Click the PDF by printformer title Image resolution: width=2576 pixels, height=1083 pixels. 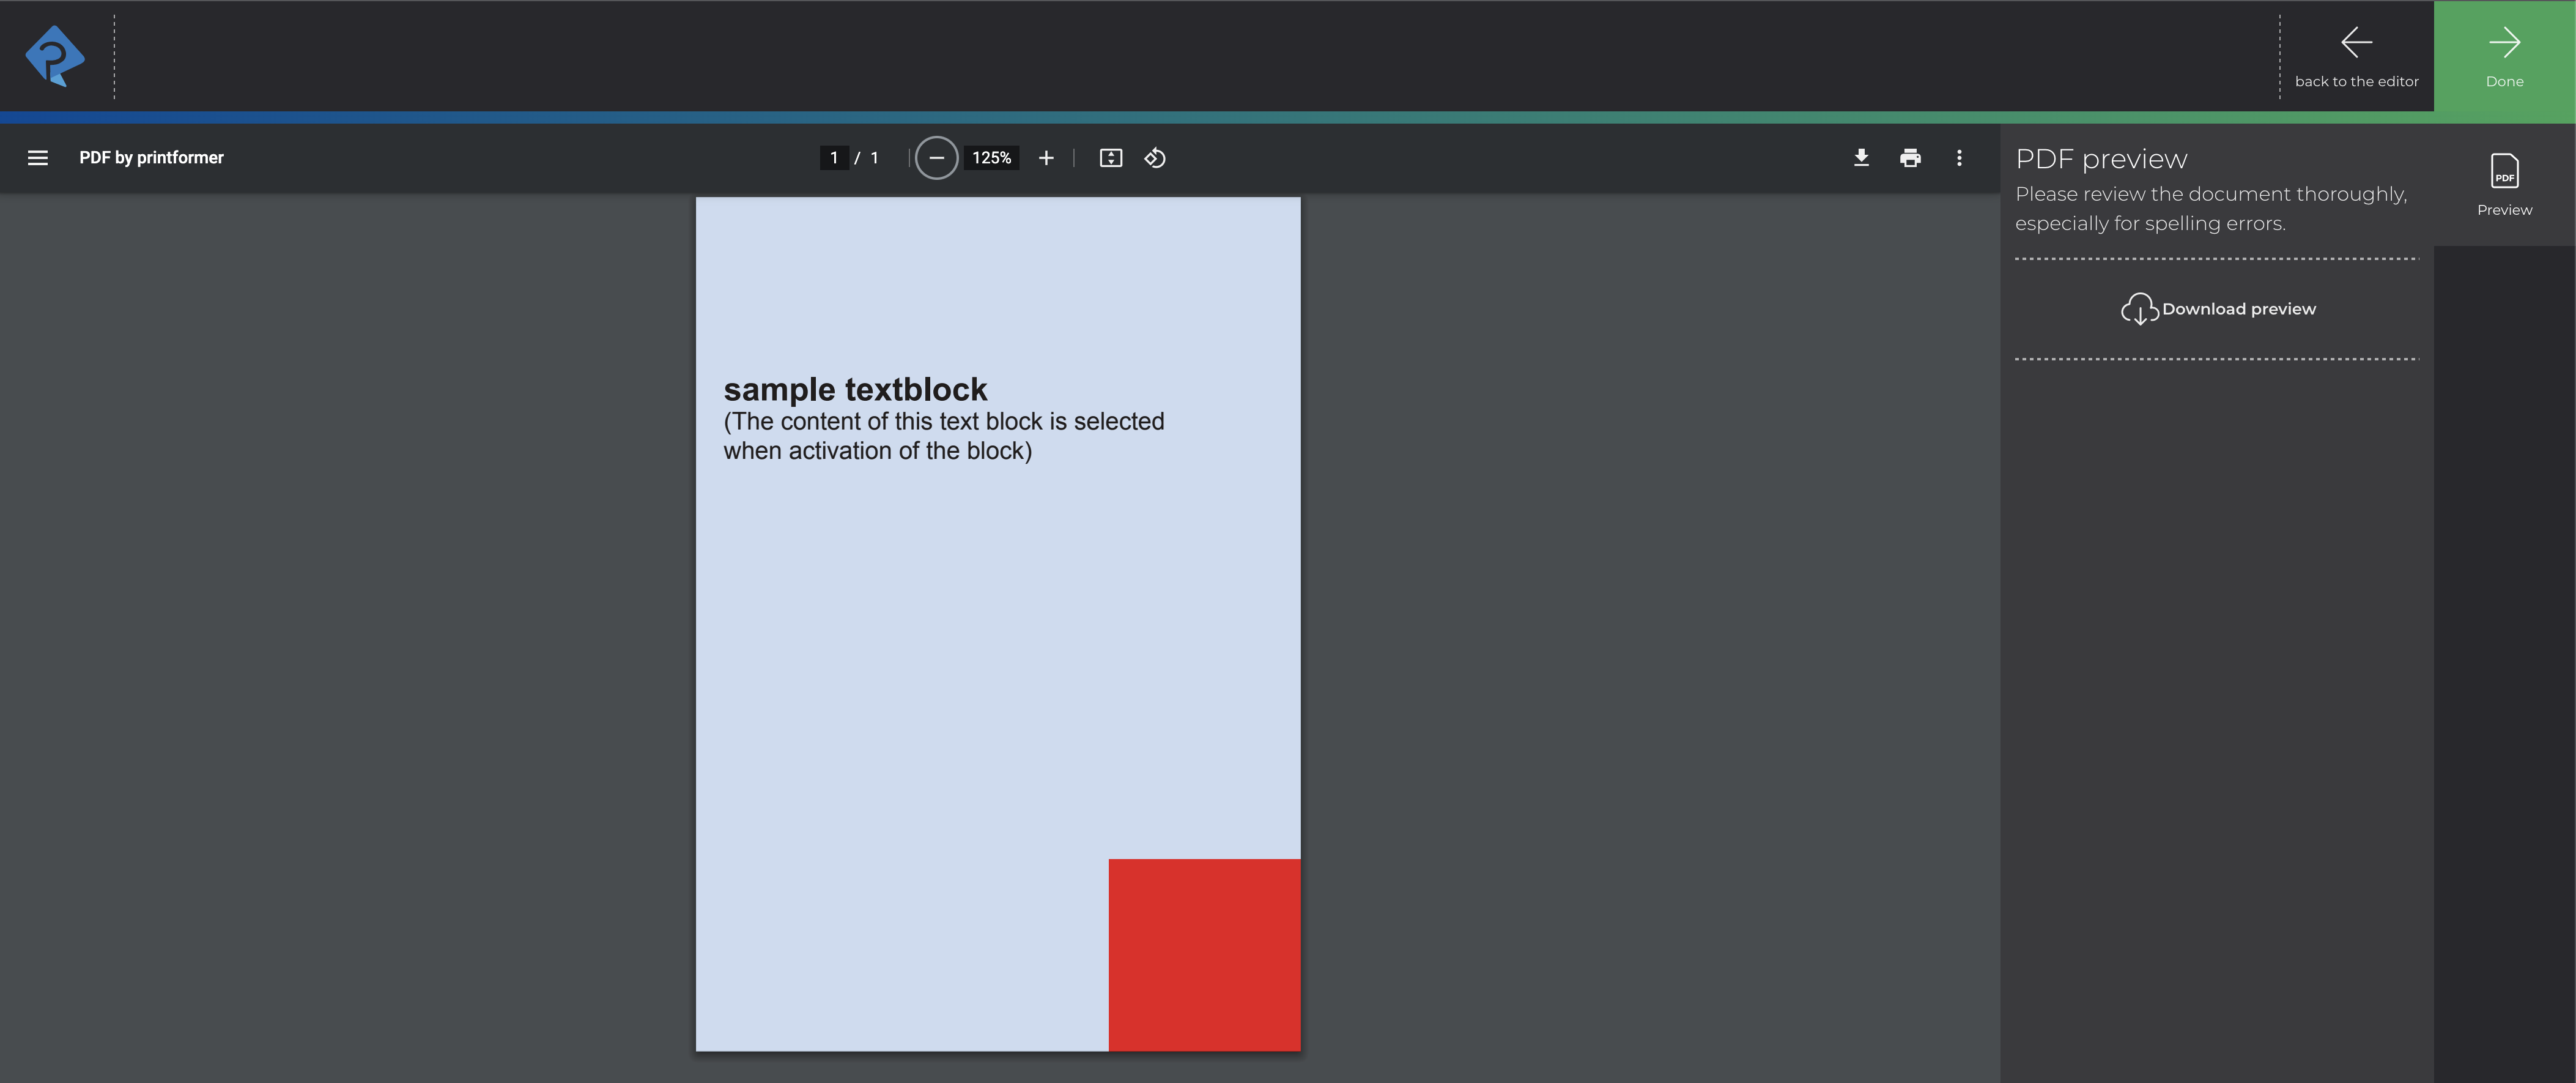point(151,158)
